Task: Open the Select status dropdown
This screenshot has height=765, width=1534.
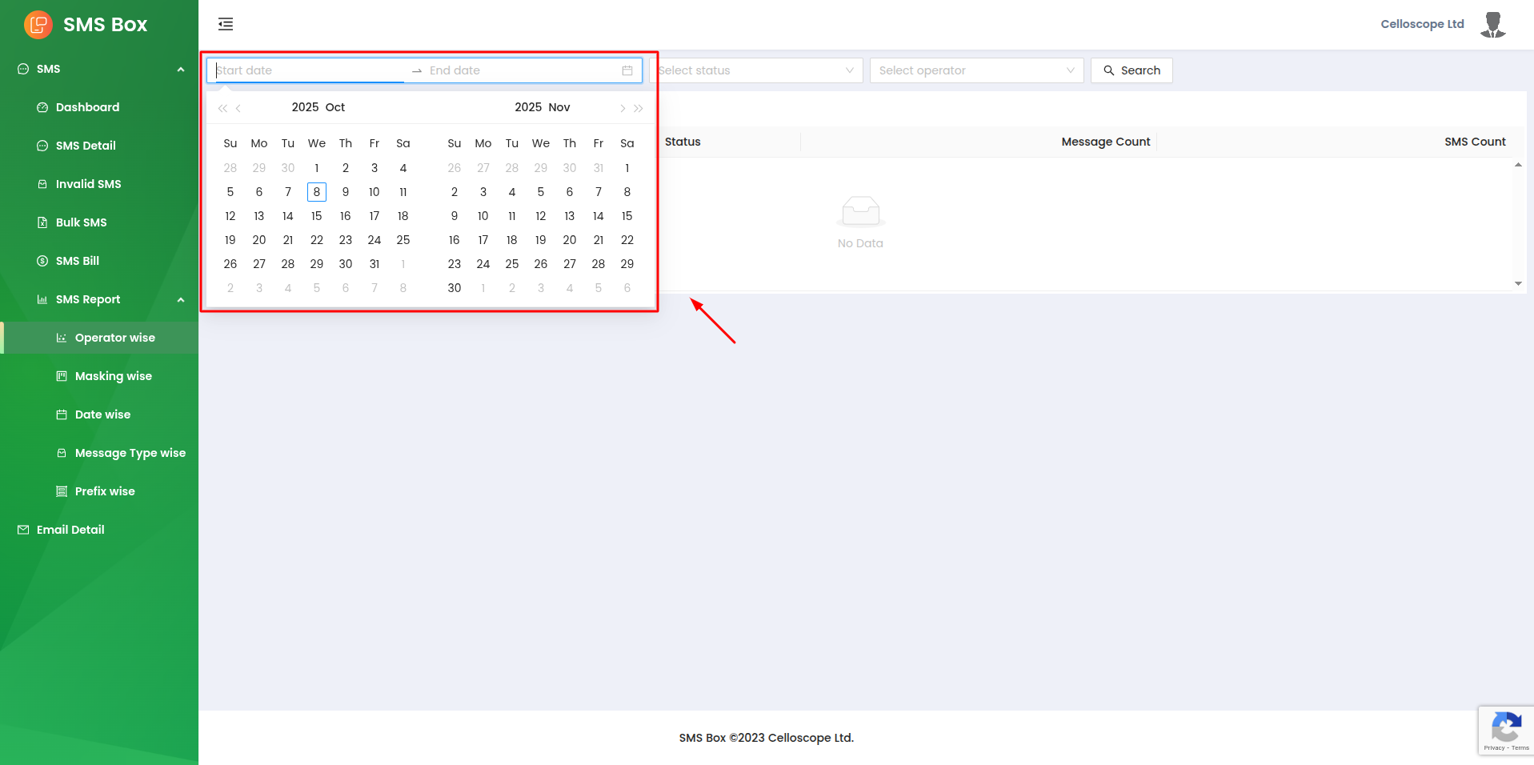Action: (756, 70)
